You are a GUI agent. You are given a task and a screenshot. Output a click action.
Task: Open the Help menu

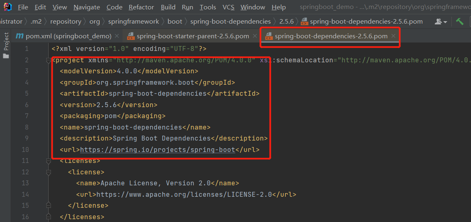[279, 7]
